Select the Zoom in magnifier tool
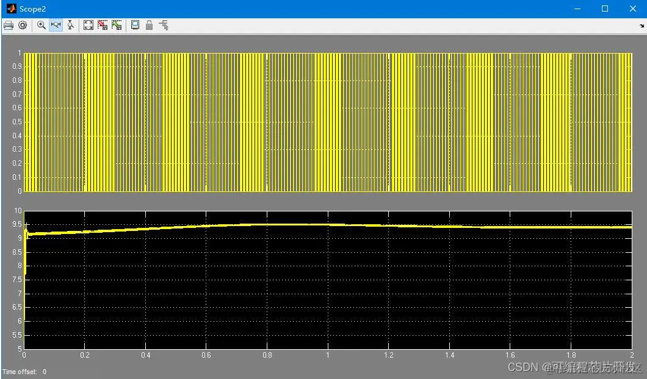 tap(42, 25)
